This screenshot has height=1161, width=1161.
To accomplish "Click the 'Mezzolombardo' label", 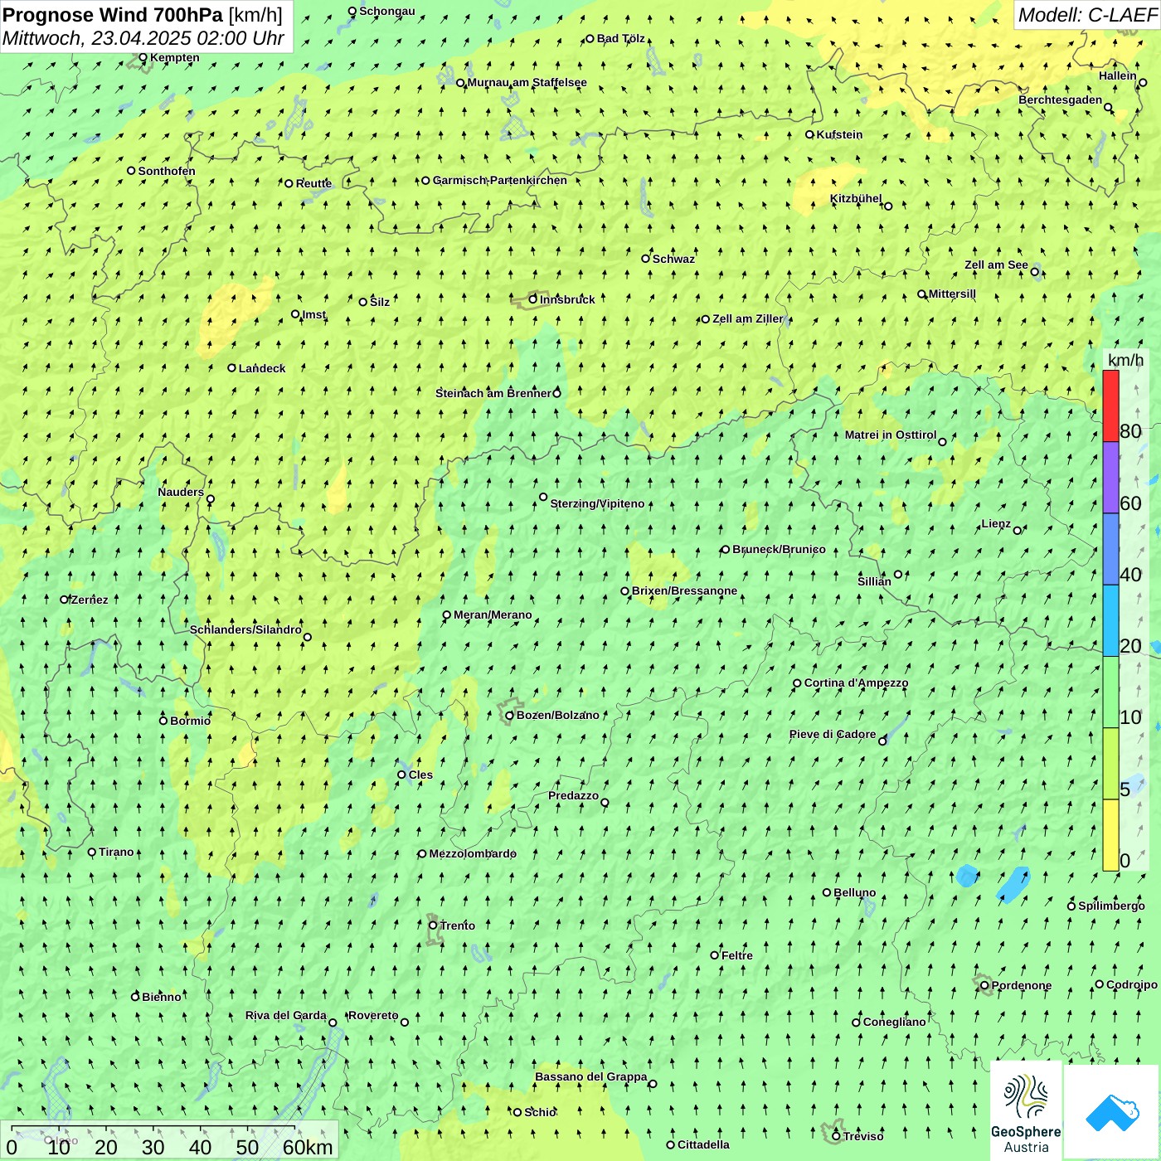I will [x=473, y=853].
